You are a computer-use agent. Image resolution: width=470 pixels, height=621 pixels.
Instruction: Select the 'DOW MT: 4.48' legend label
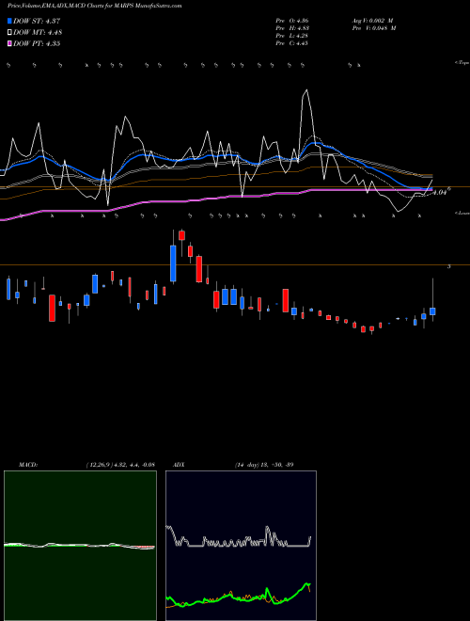pyautogui.click(x=38, y=33)
